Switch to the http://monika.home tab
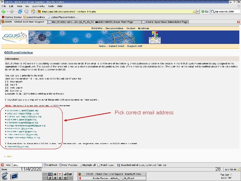The width and height of the screenshot is (241, 181). (x=71, y=22)
